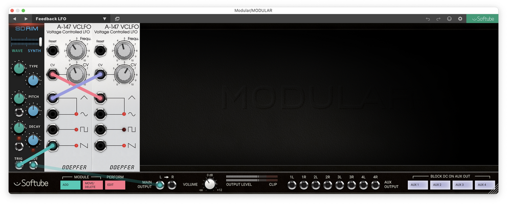Click the 3L aux output jack
The width and height of the screenshot is (507, 204).
340,185
